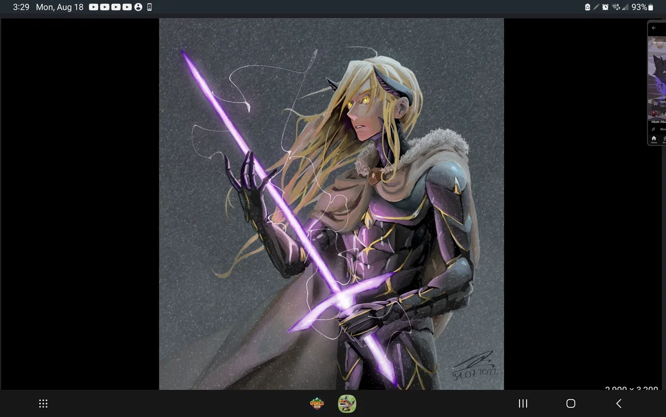Screen dimensions: 666x417
Task: Tap the hashtag caption in preview window
Action: [x=659, y=122]
